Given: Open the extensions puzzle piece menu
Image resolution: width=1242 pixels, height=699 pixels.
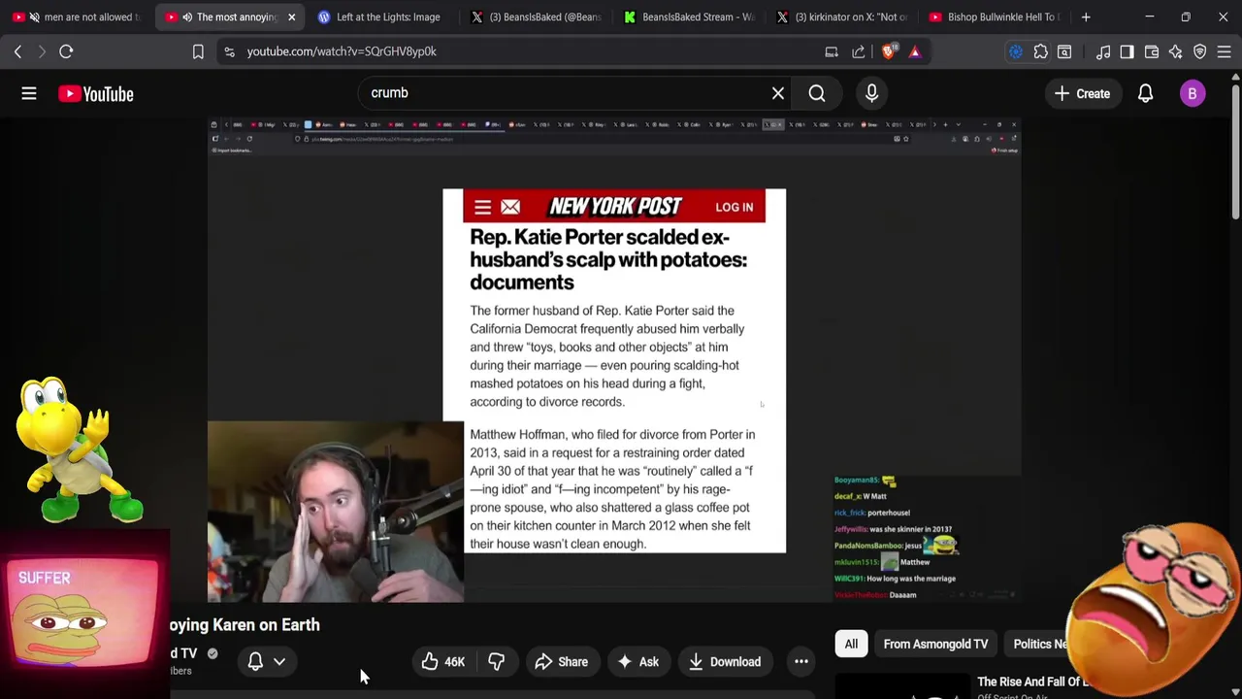Looking at the screenshot, I should point(1040,51).
